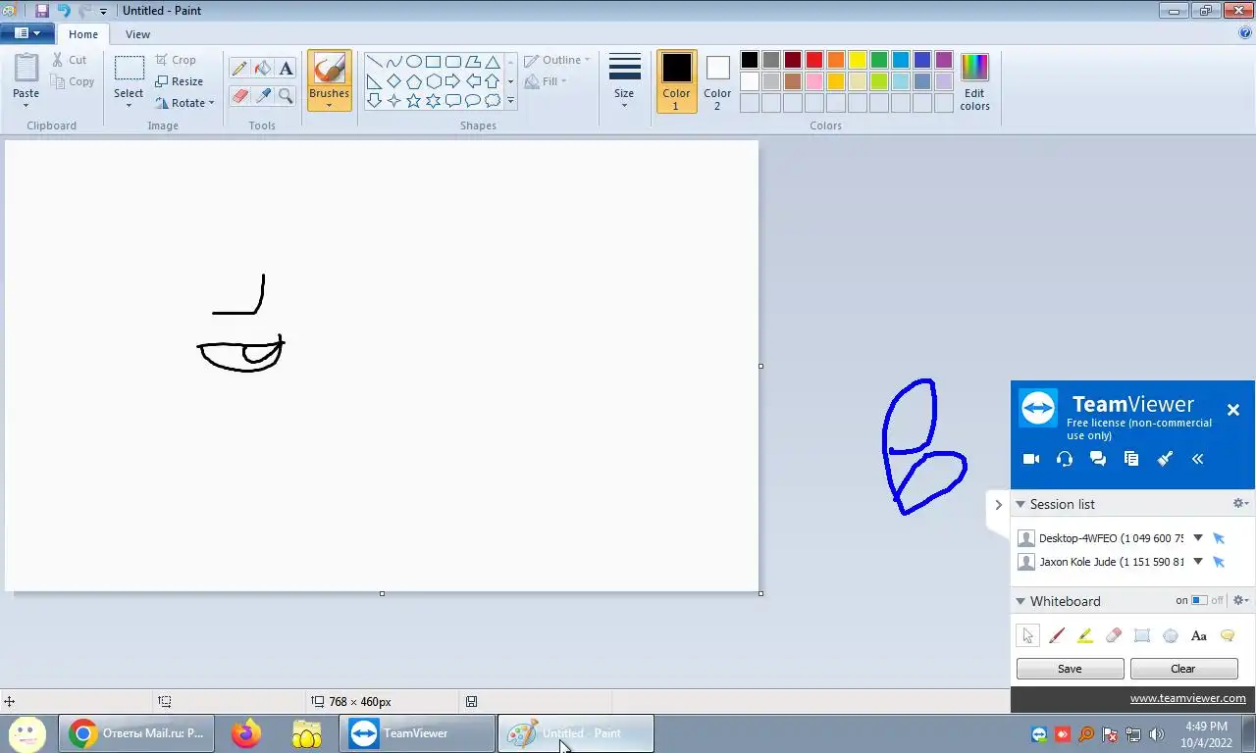
Task: Expand the Shapes gallery more arrow
Action: [x=510, y=100]
